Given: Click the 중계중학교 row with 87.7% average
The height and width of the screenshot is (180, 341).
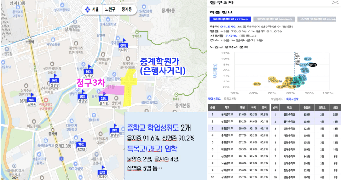Looking at the screenshot, I should tap(239, 135).
